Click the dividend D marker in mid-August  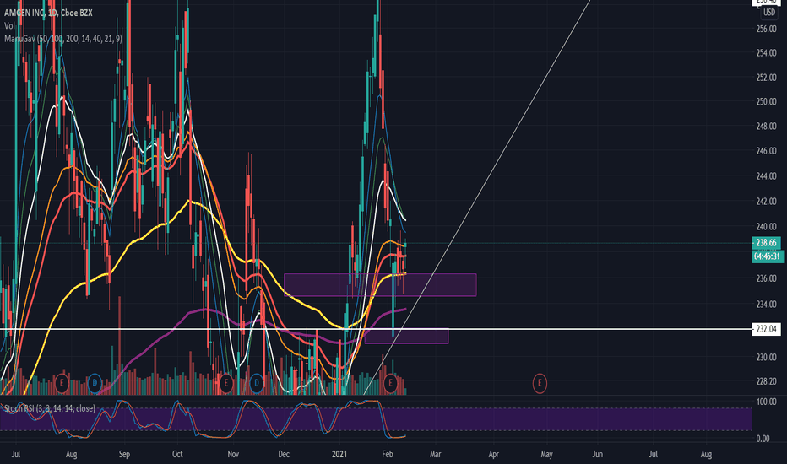[x=95, y=384]
